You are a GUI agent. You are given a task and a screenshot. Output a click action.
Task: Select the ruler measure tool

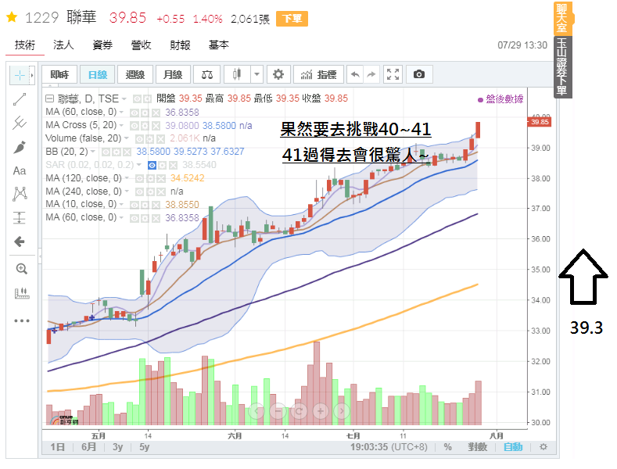[22, 293]
